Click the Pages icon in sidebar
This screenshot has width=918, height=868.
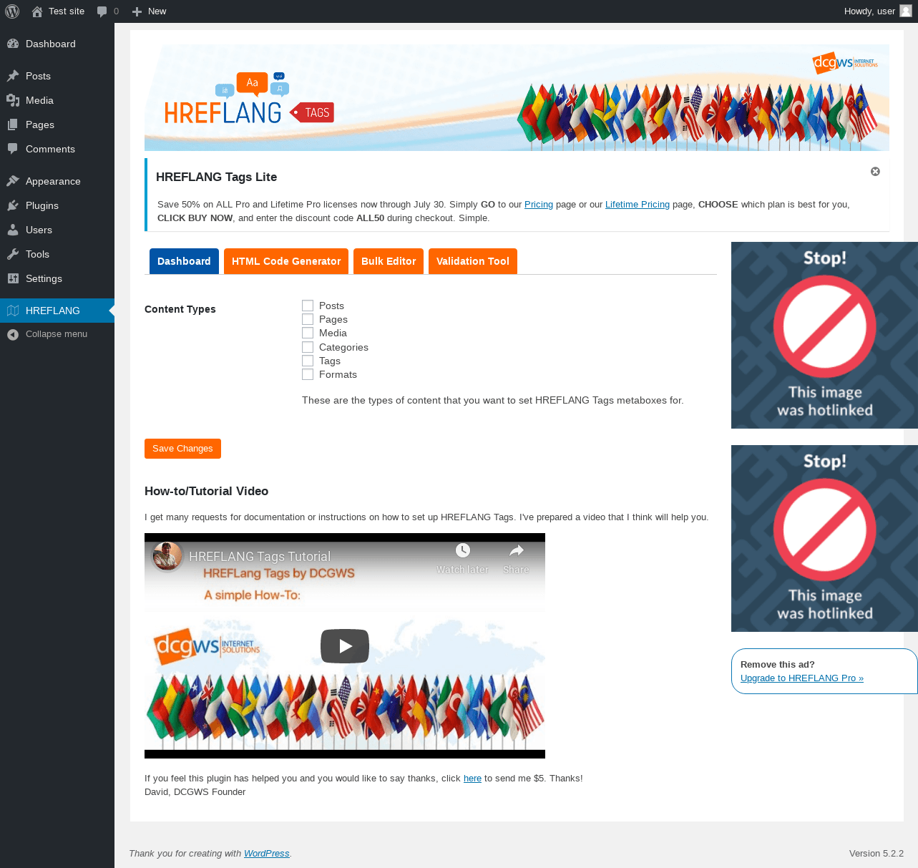coord(13,125)
